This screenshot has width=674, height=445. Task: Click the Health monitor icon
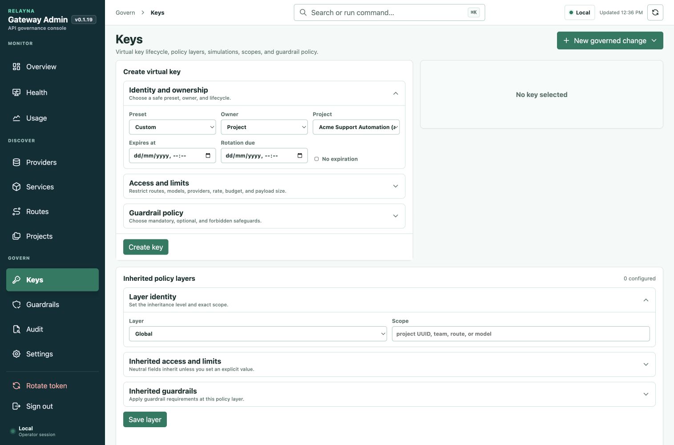point(16,93)
